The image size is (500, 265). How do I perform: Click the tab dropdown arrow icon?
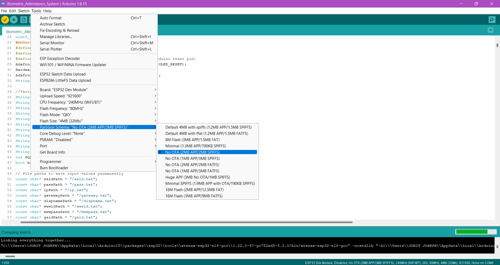[490, 30]
